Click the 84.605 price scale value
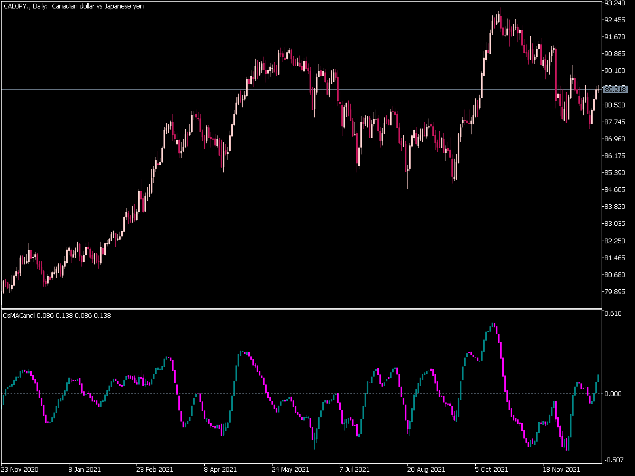The height and width of the screenshot is (476, 635). 614,190
